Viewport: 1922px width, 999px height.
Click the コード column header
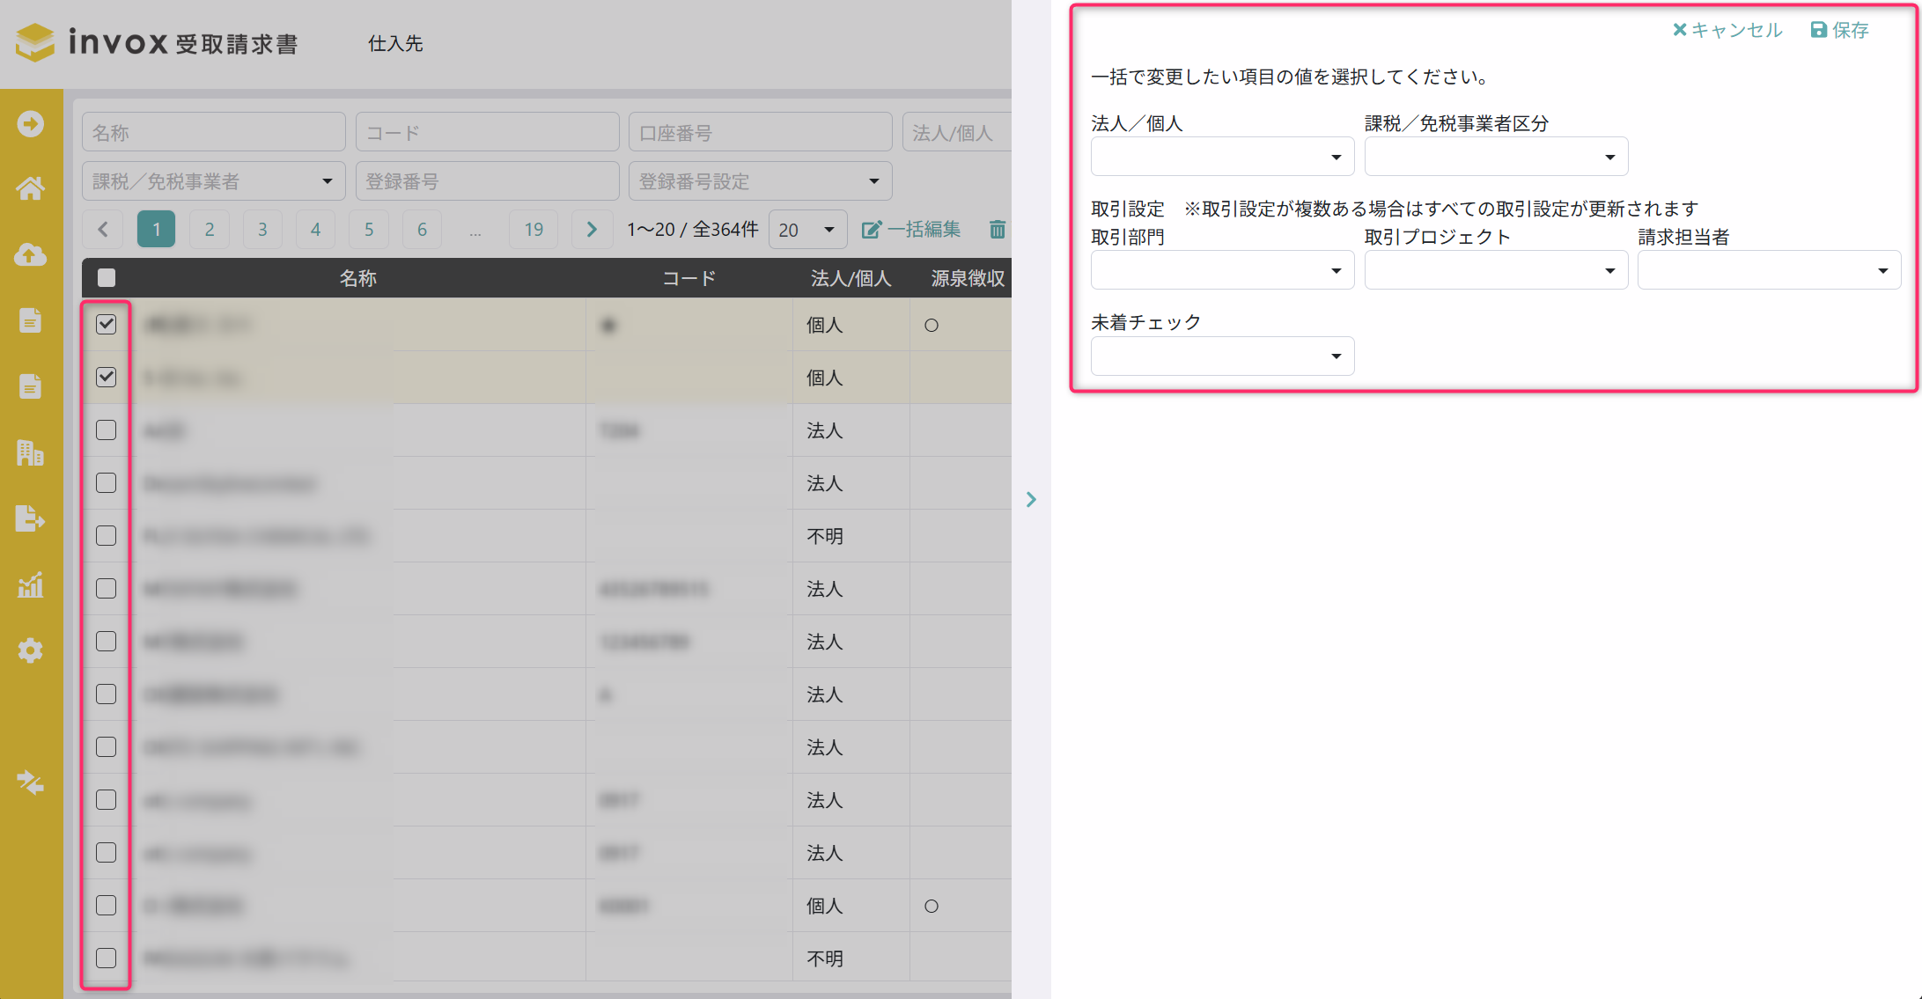click(689, 278)
